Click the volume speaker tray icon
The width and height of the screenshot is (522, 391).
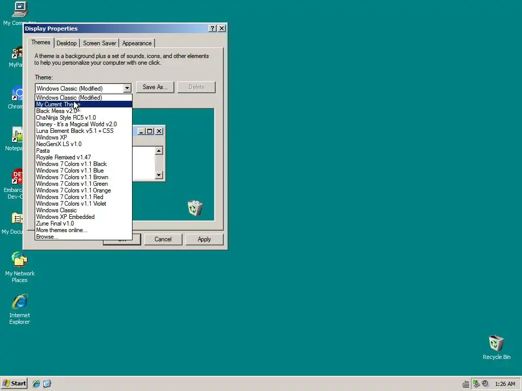[485, 384]
